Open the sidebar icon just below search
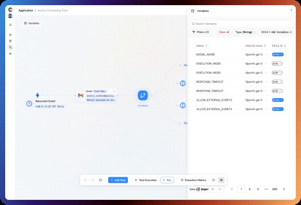This screenshot has width=301, height=205. tap(10, 35)
